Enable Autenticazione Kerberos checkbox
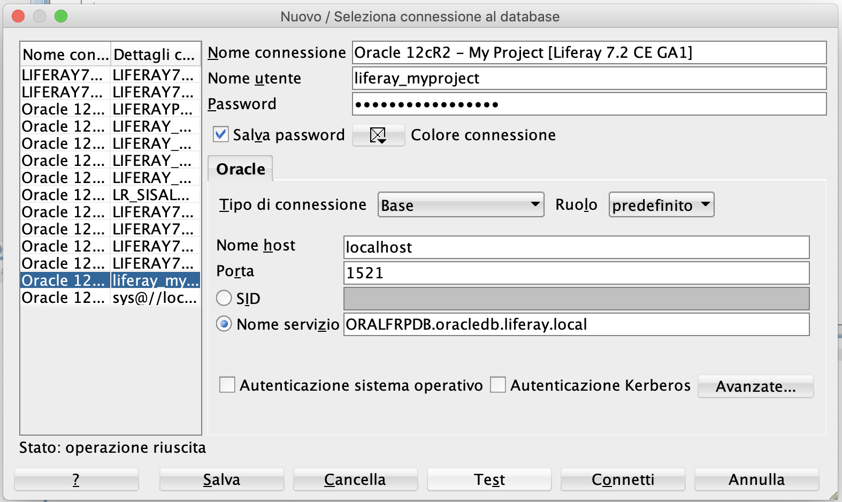The image size is (842, 502). pyautogui.click(x=498, y=385)
